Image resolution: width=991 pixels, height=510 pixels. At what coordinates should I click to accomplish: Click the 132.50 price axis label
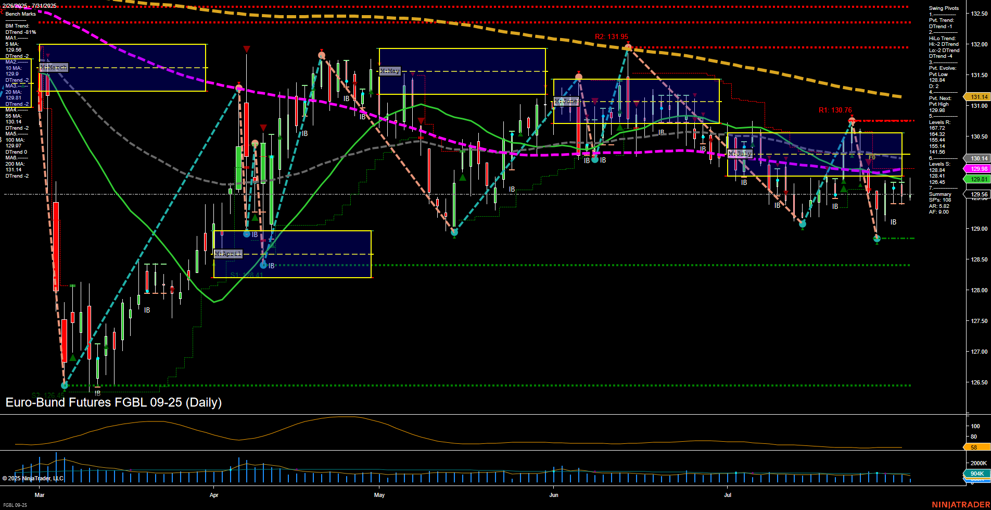point(979,14)
